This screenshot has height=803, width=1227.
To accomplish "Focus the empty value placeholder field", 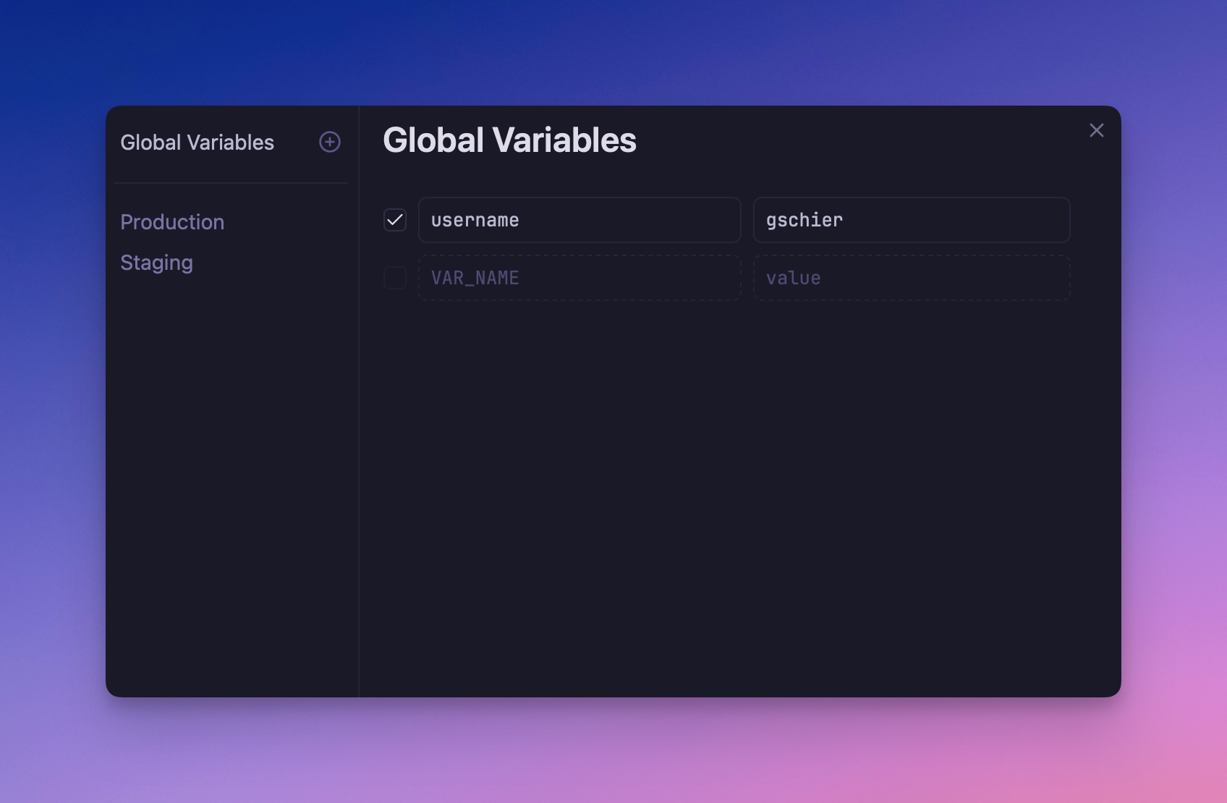I will point(911,278).
